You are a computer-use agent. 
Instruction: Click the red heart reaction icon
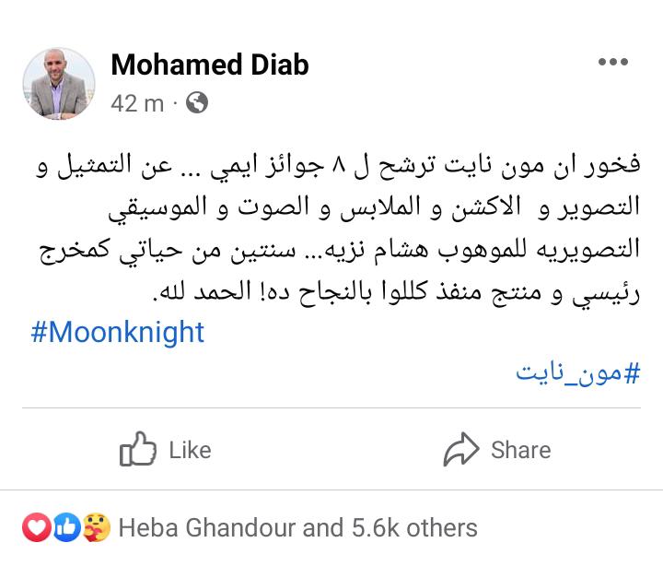coord(34,528)
